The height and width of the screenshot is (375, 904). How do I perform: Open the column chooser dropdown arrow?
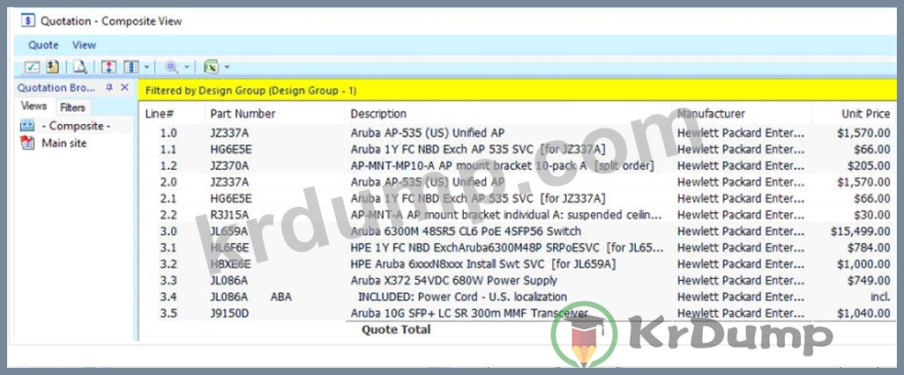click(146, 68)
